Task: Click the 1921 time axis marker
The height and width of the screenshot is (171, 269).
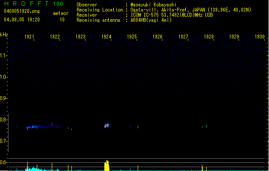Action: click(x=29, y=37)
